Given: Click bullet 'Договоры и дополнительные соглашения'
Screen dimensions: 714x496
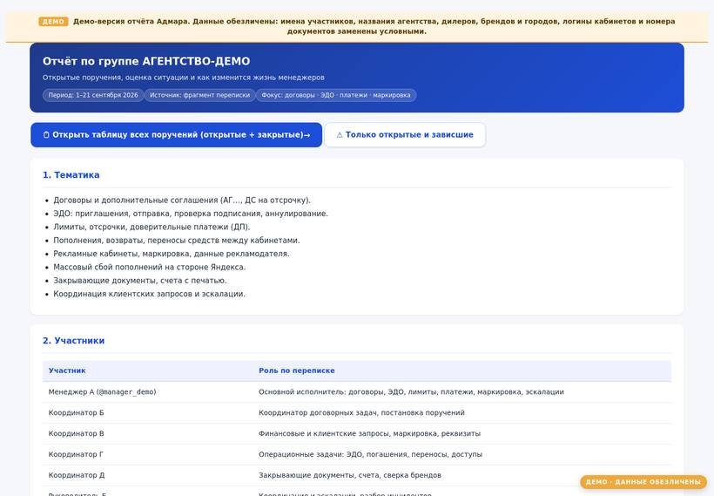Looking at the screenshot, I should 182,200.
